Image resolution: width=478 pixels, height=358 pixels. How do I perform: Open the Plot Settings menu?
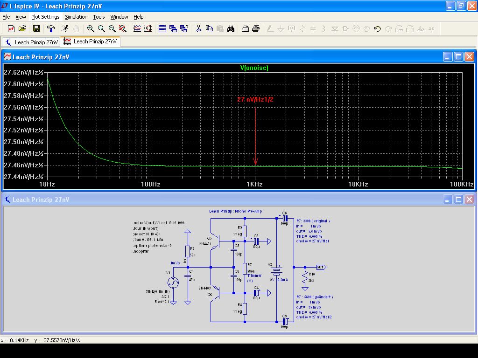tap(45, 17)
